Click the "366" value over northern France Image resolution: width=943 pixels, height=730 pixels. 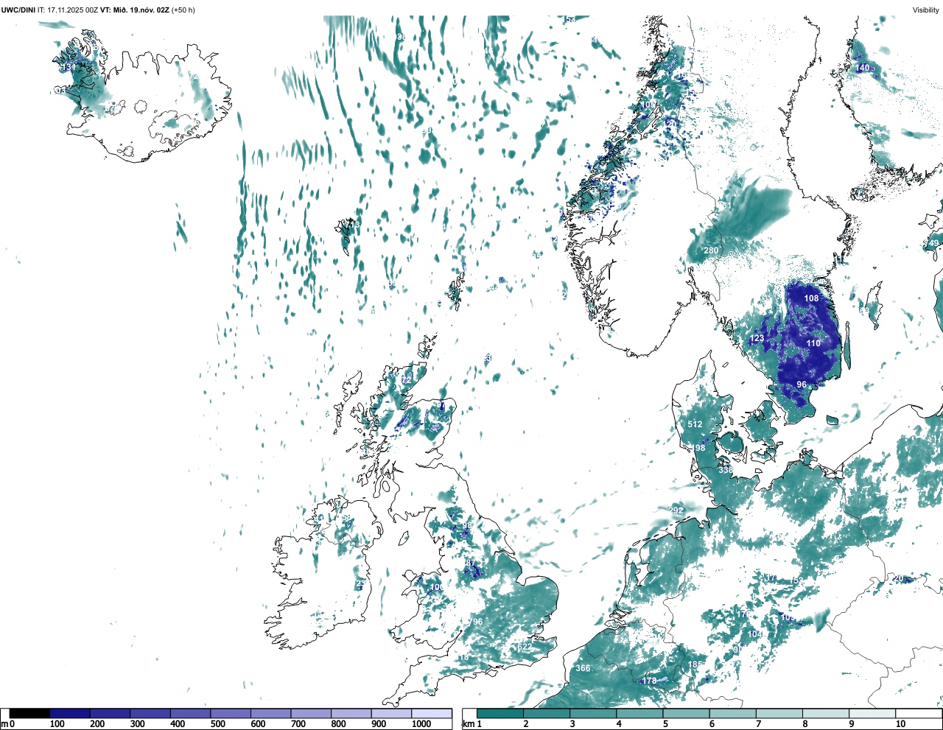(583, 668)
